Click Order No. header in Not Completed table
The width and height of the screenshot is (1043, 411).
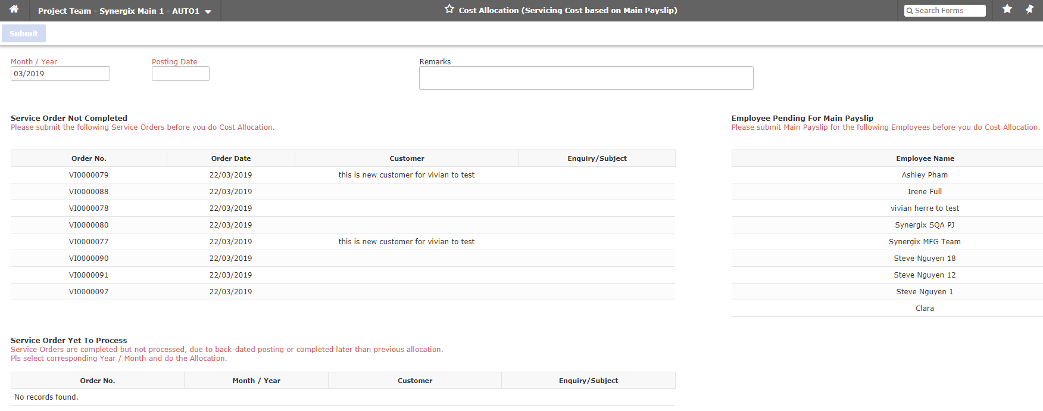click(x=89, y=158)
